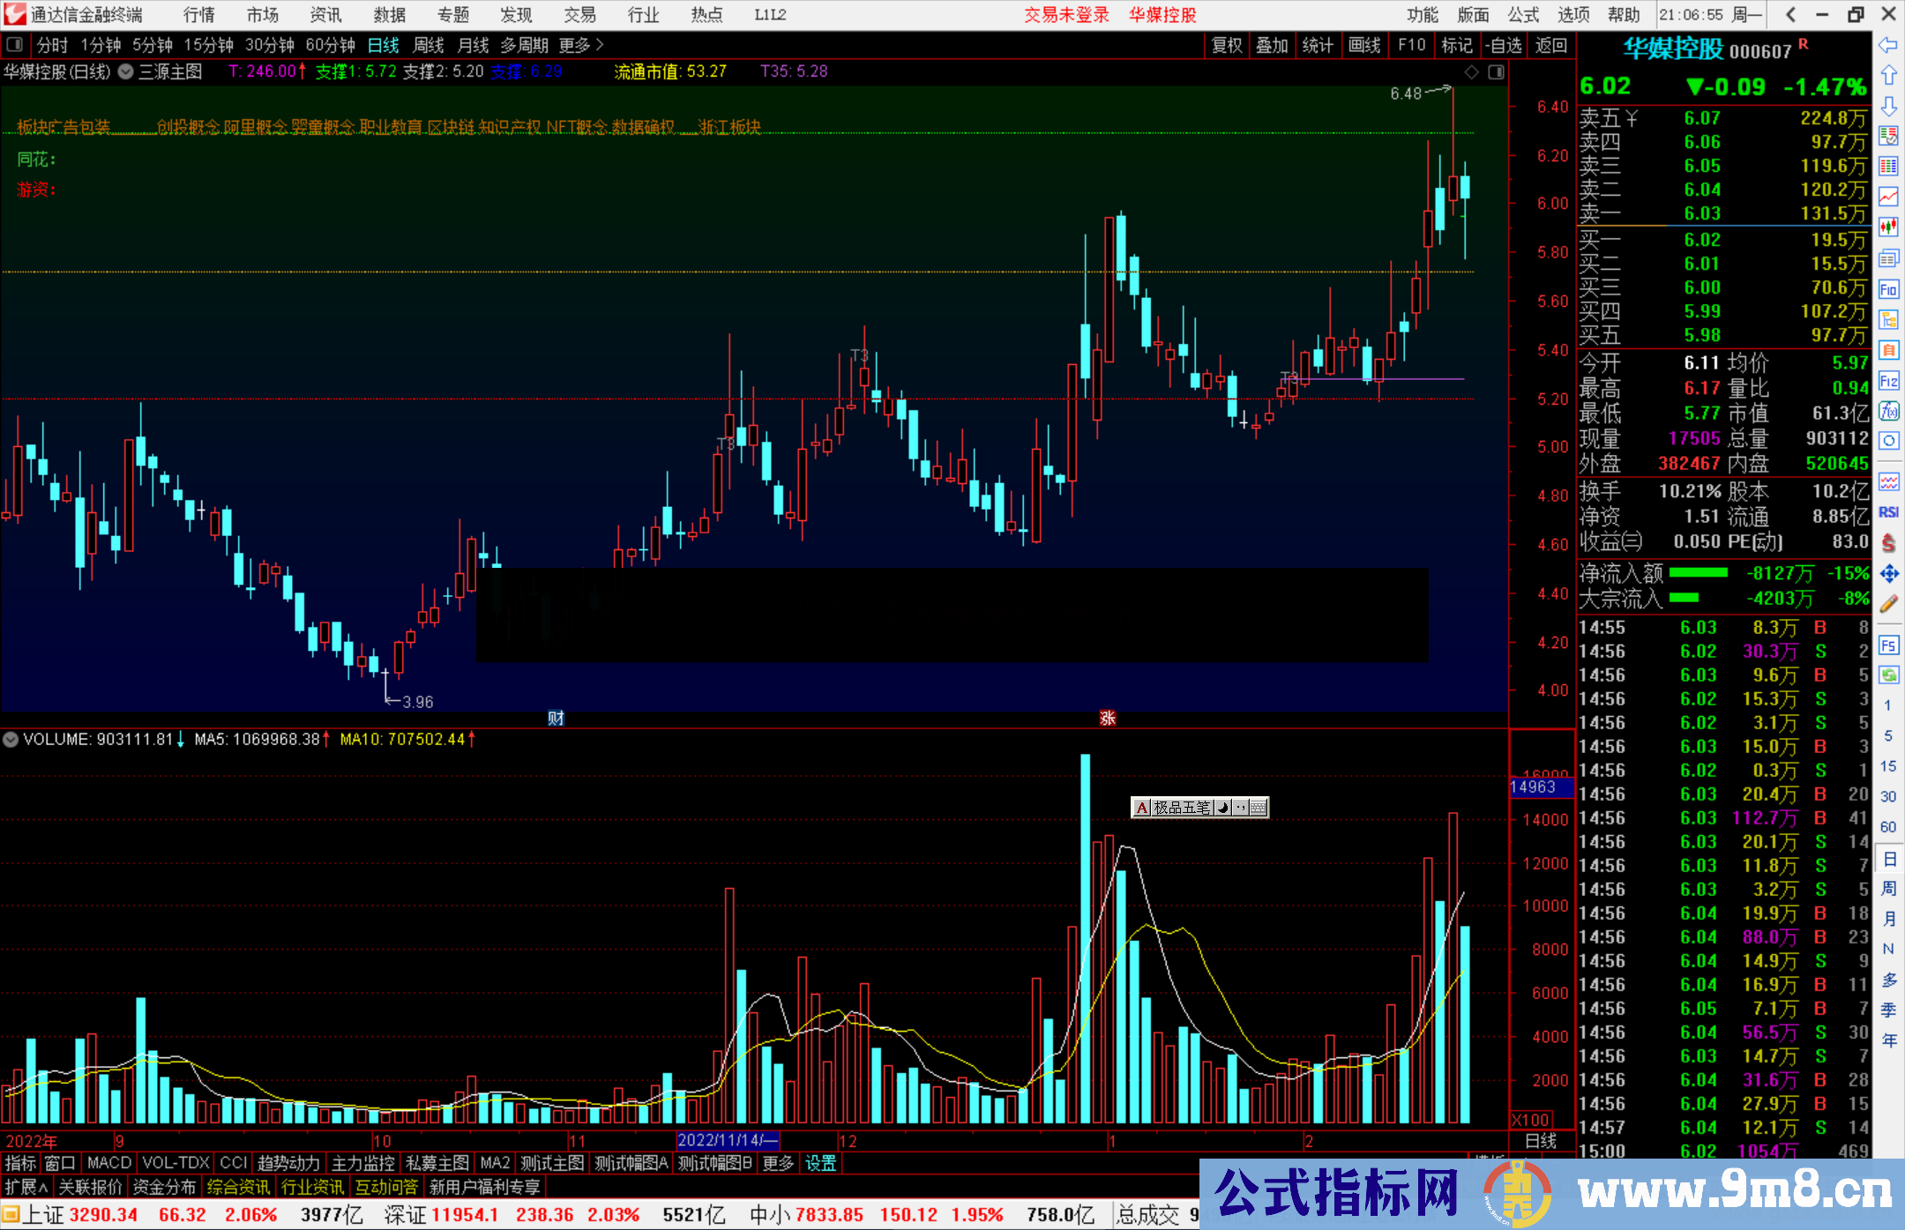Toggle the 复权 adjustment button

(x=1227, y=45)
